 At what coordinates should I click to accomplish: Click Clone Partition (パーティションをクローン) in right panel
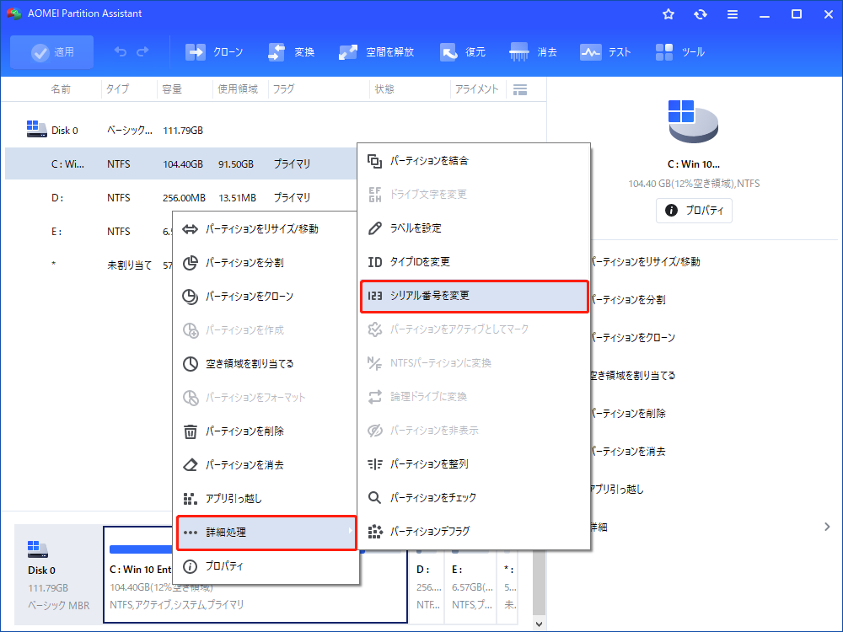(x=633, y=338)
